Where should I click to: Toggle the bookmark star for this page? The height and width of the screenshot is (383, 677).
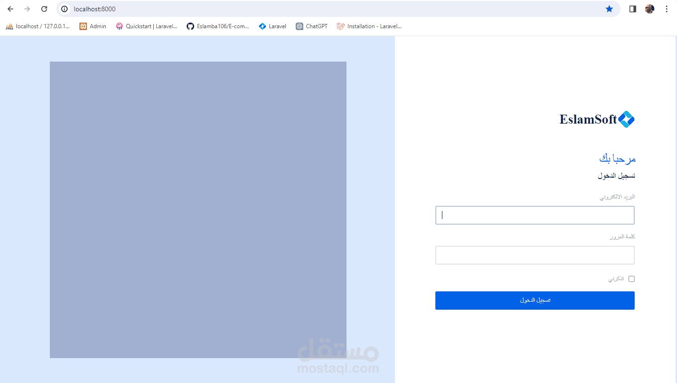pos(609,9)
